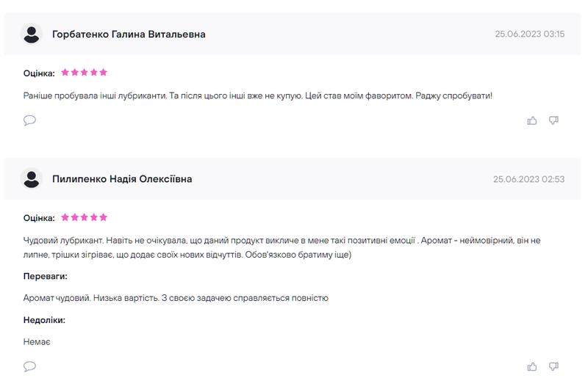Click the avatar icon of Горбатенко Галина Витальевна
This screenshot has width=588, height=392.
[x=32, y=34]
